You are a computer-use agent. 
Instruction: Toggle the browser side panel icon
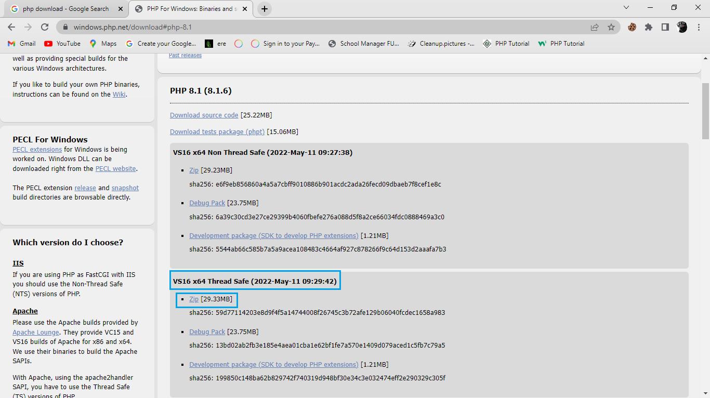coord(665,27)
